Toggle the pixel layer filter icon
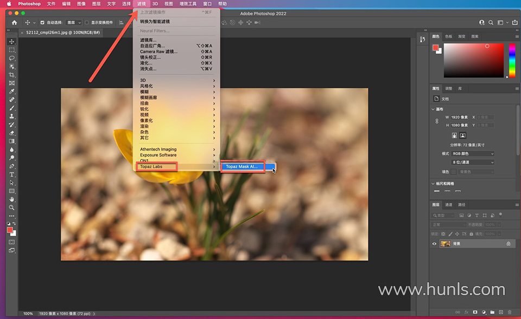 click(x=461, y=216)
